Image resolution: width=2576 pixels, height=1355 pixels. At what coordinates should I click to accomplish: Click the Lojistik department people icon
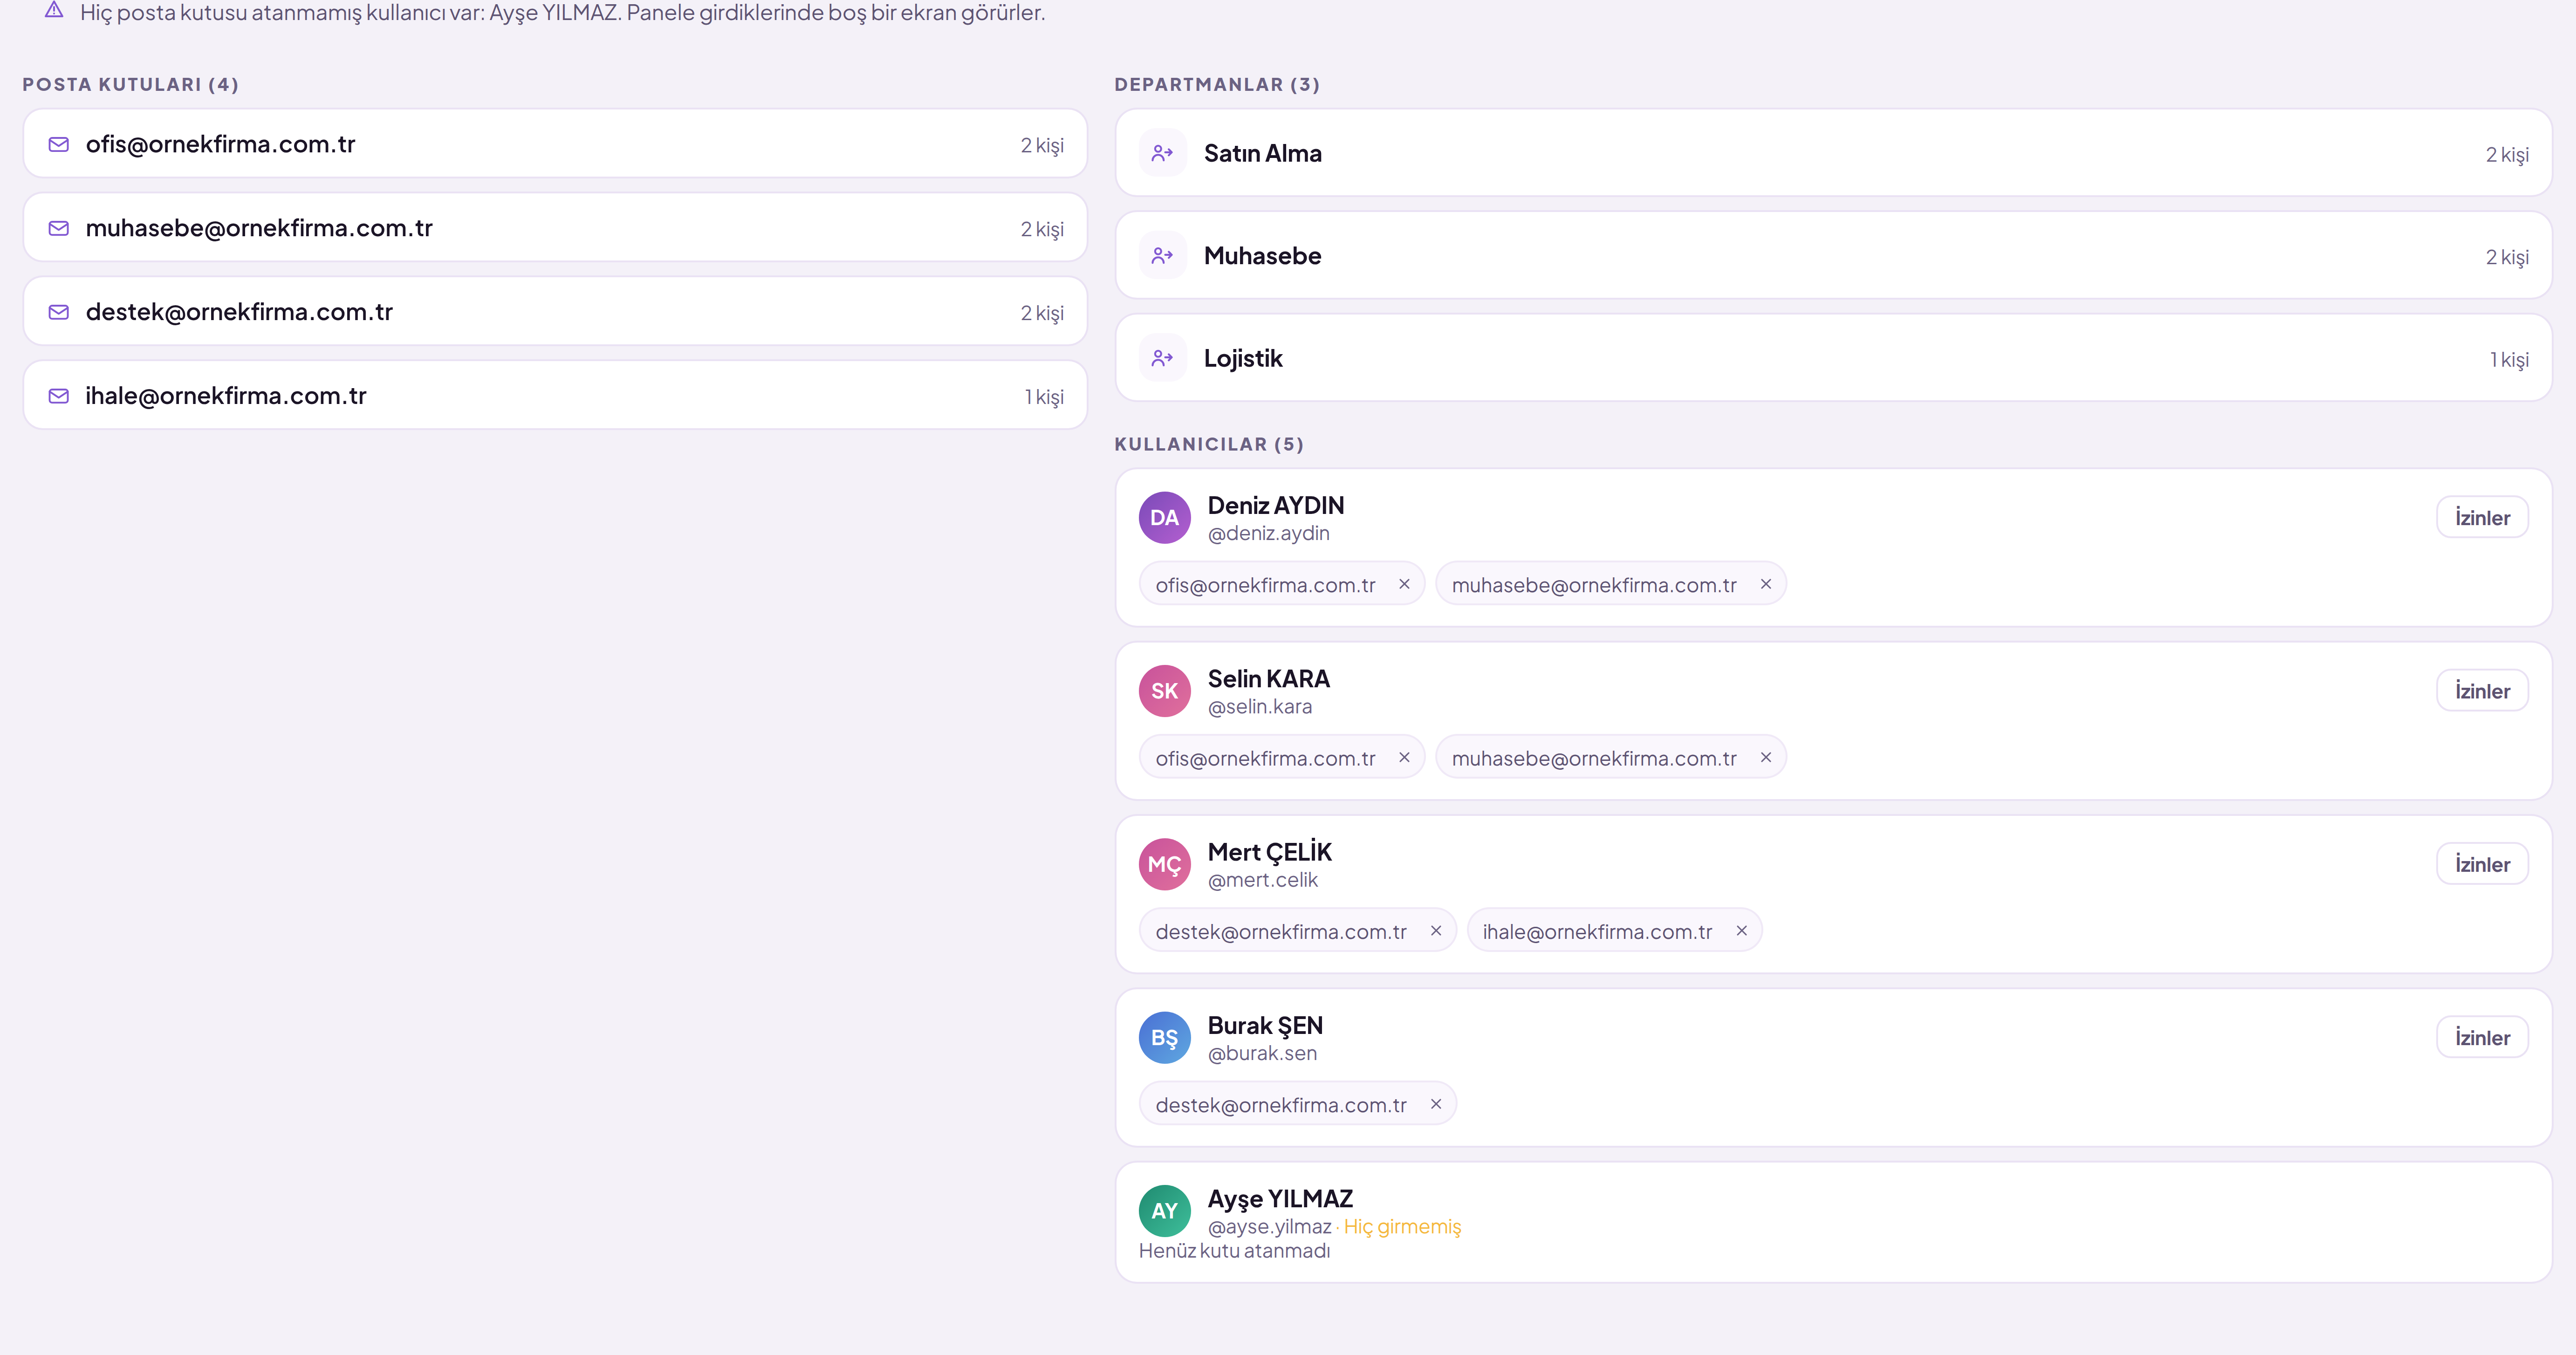[x=1162, y=358]
